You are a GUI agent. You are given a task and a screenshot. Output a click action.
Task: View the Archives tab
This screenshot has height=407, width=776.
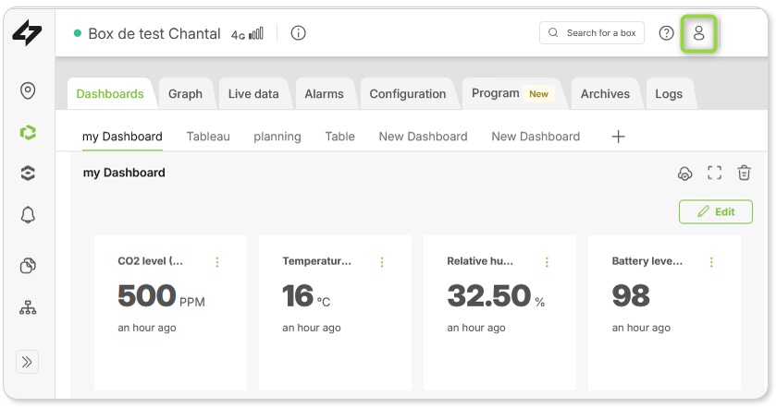coord(605,94)
